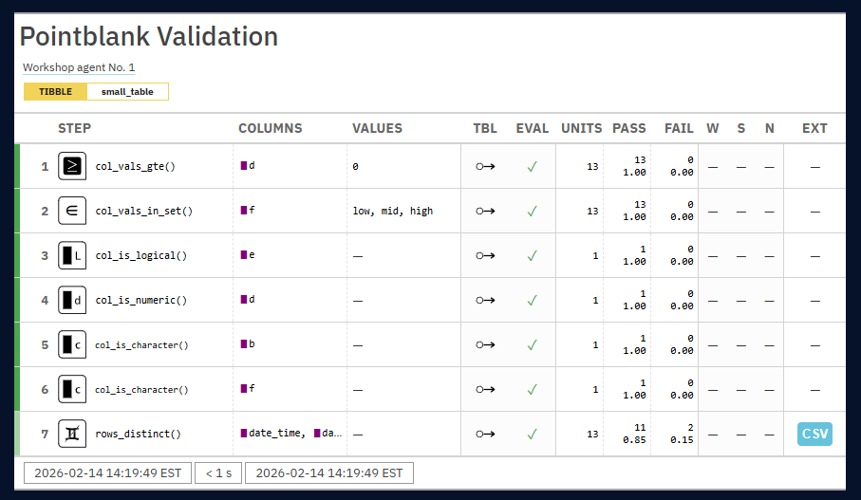Click the small_table name label
Viewport: 861px width, 500px height.
tap(127, 92)
